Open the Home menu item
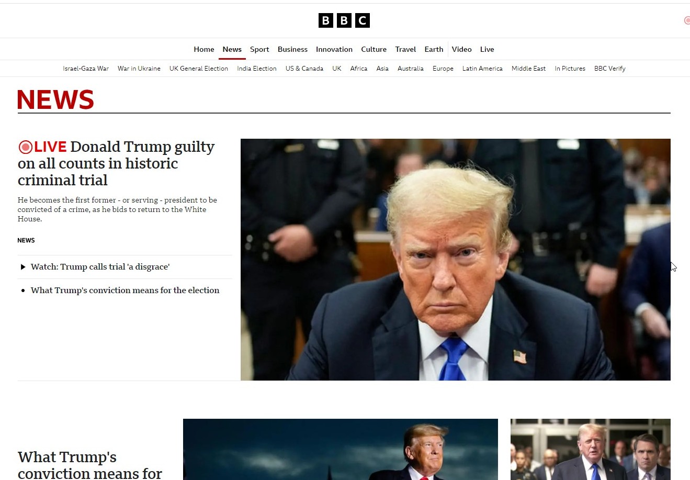The height and width of the screenshot is (480, 690). tap(204, 49)
